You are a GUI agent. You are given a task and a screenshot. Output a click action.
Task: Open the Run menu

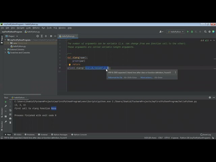click(43, 28)
